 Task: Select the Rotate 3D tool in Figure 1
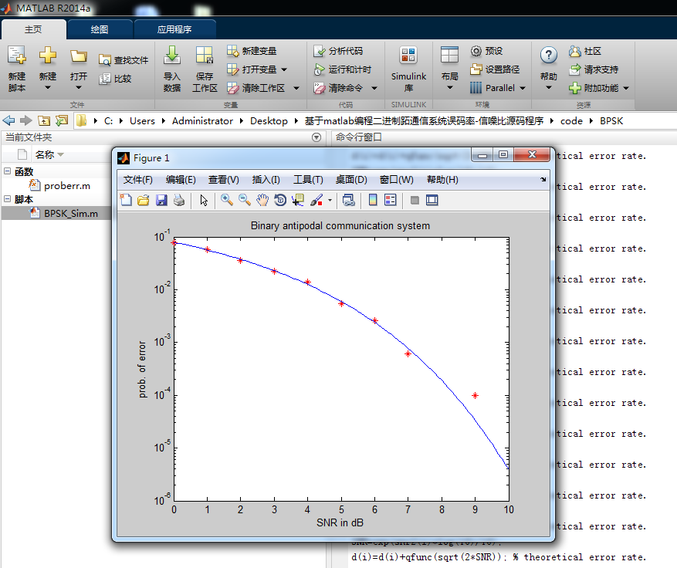click(x=280, y=200)
